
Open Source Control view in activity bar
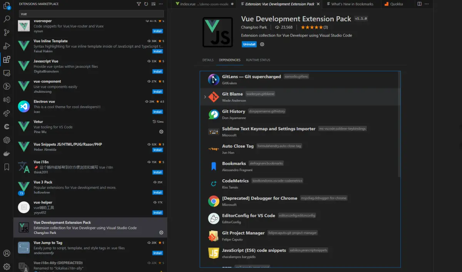(x=7, y=32)
